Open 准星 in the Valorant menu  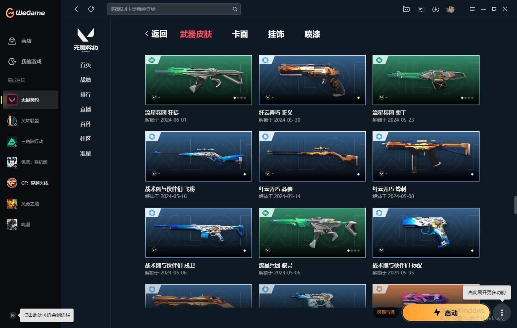point(86,153)
